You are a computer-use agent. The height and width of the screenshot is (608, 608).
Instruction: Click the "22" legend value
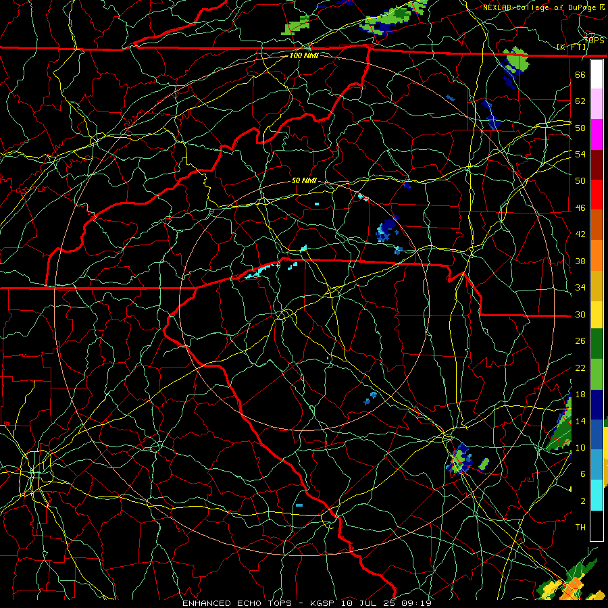pos(580,368)
